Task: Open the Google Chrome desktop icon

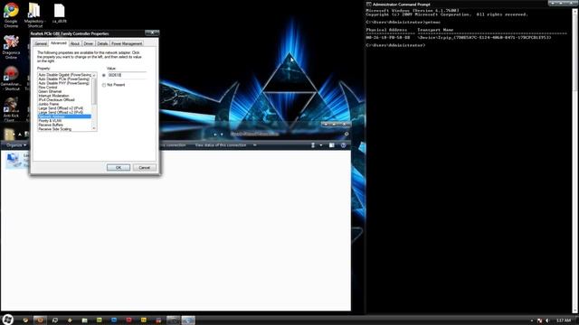Action: tap(11, 15)
